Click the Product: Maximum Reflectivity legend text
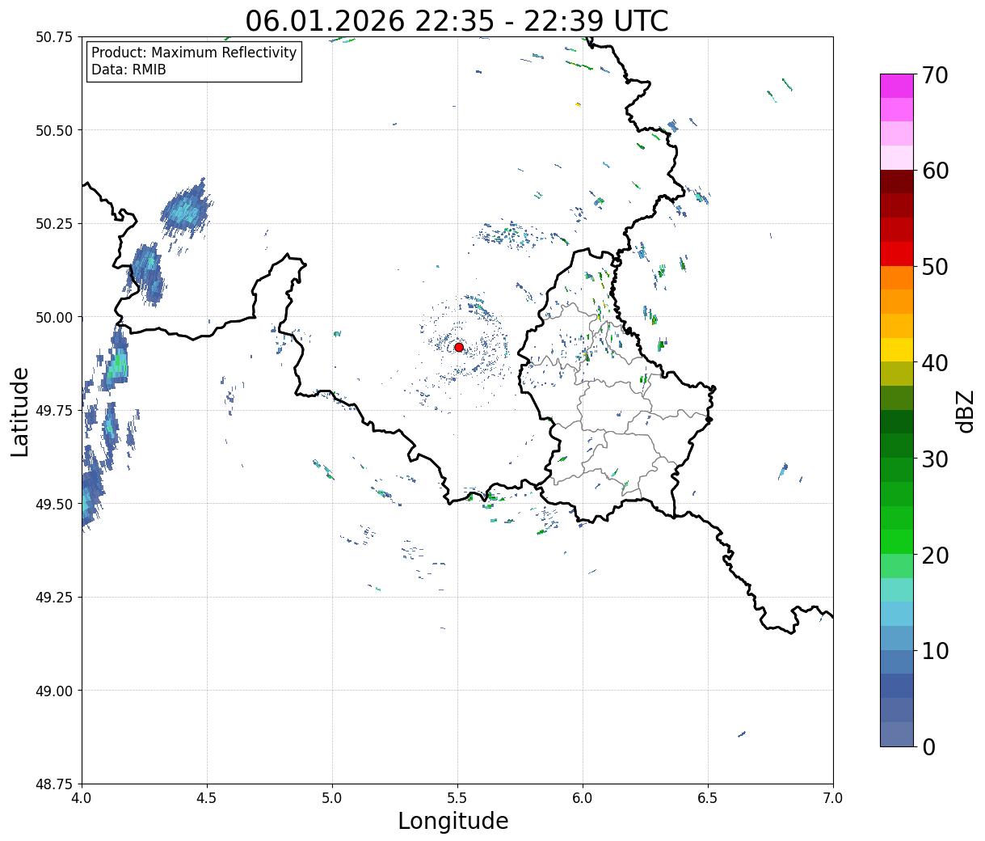The image size is (985, 841). point(194,53)
